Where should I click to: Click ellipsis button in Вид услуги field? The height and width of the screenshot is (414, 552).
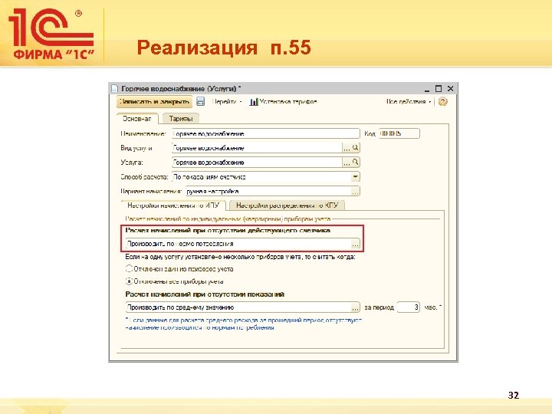(347, 148)
